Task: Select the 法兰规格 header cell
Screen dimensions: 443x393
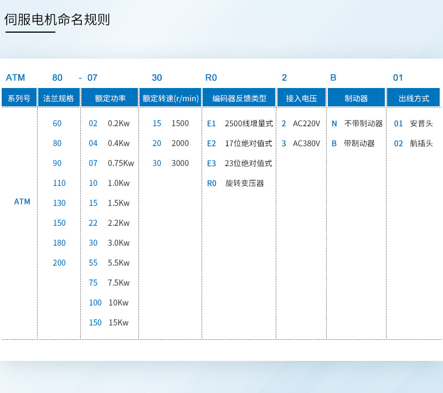Action: [x=59, y=99]
